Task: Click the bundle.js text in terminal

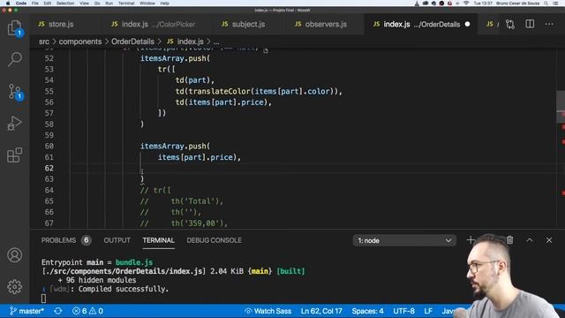Action: [x=134, y=262]
